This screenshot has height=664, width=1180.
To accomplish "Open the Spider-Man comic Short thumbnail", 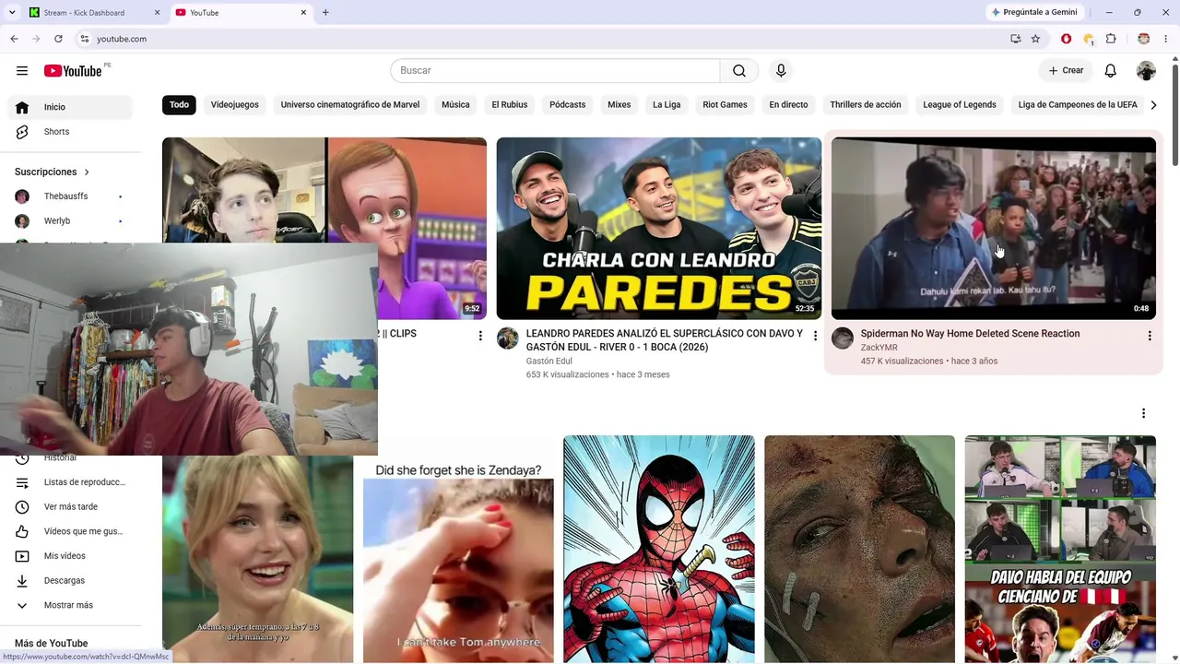I will pyautogui.click(x=659, y=549).
